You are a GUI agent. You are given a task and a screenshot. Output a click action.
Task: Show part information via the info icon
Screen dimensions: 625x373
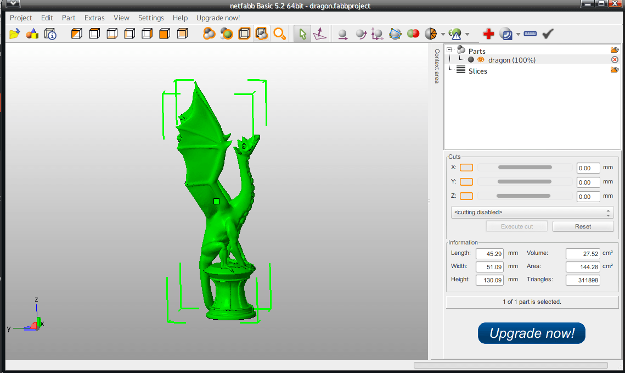click(x=50, y=34)
